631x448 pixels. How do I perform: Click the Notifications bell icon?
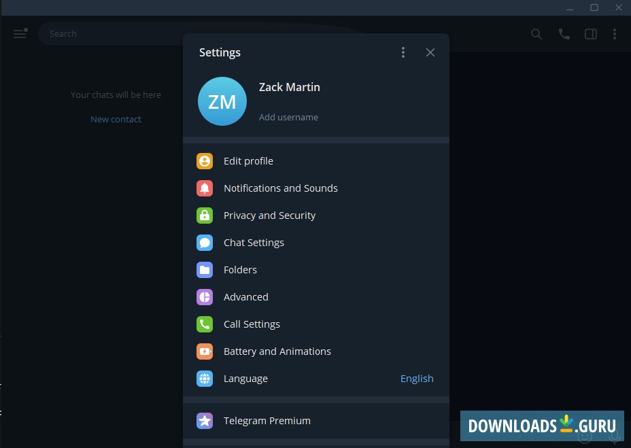coord(205,188)
